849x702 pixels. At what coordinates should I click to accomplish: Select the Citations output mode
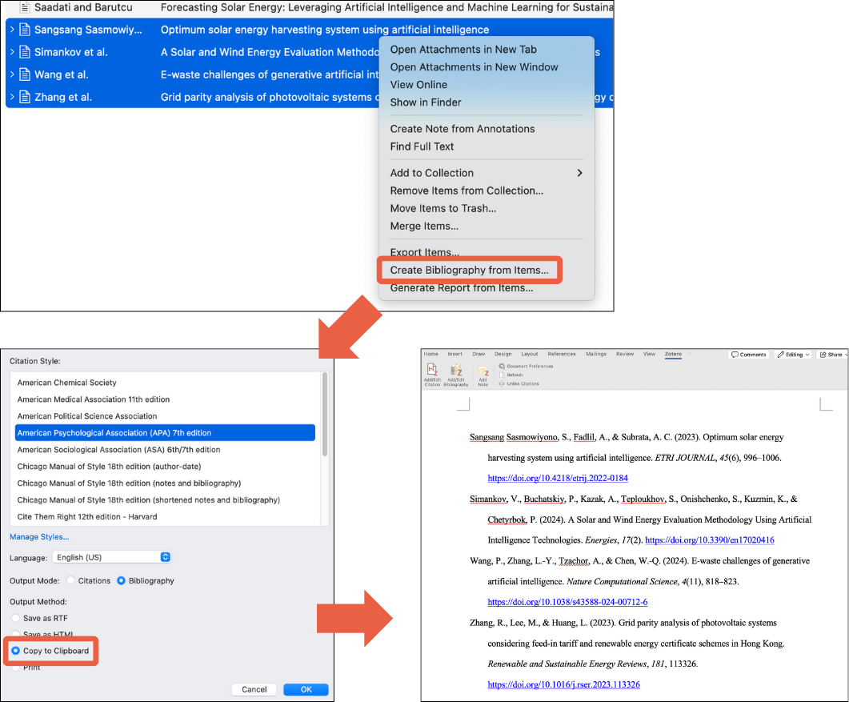(71, 580)
